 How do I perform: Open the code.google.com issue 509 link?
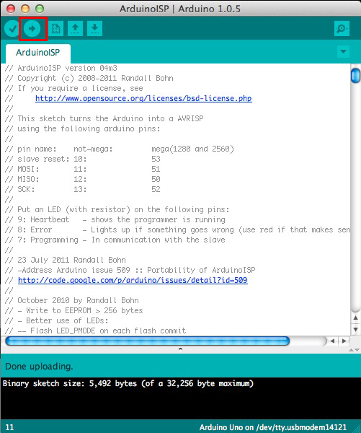(133, 280)
